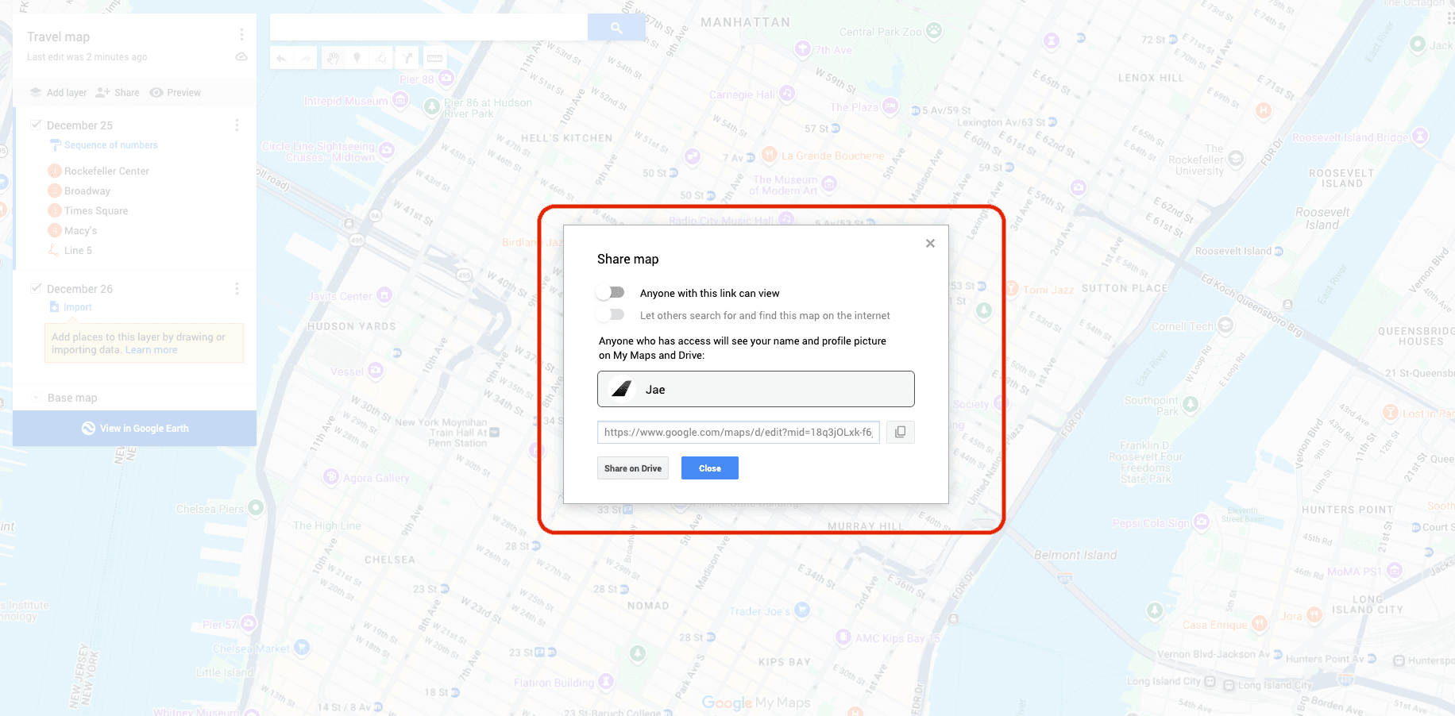Click The Plaza hotel map marker
The image size is (1455, 716).
[890, 106]
